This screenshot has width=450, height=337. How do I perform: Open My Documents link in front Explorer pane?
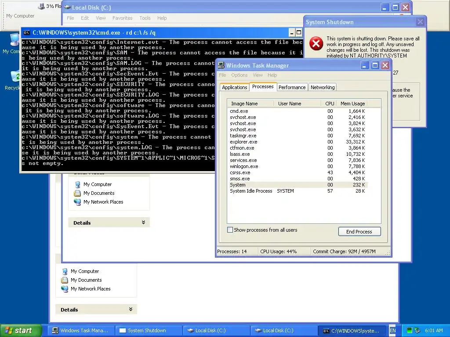(99, 193)
